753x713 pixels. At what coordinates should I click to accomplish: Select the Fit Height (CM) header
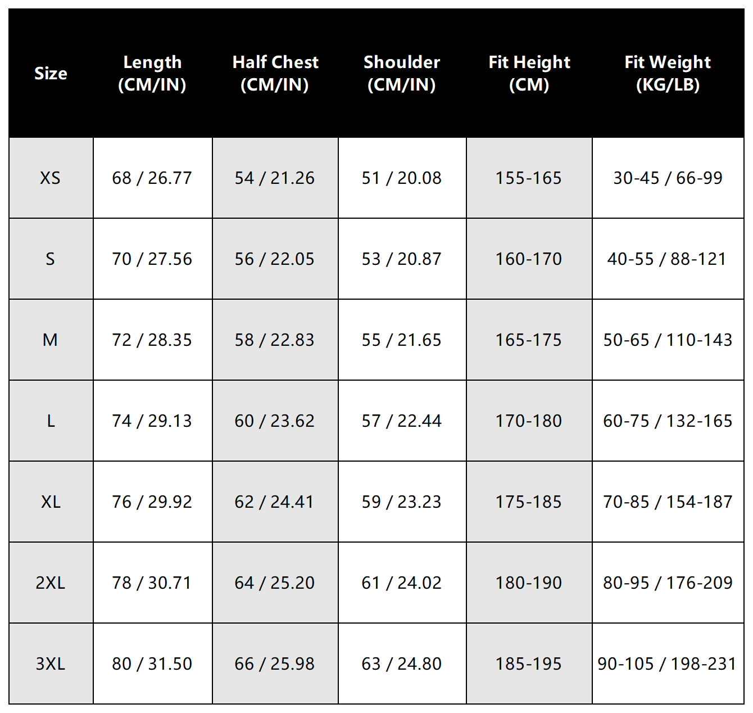click(529, 73)
